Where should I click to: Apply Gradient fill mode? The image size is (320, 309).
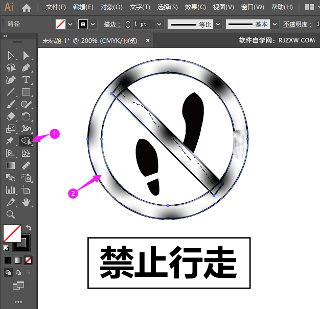point(18,260)
